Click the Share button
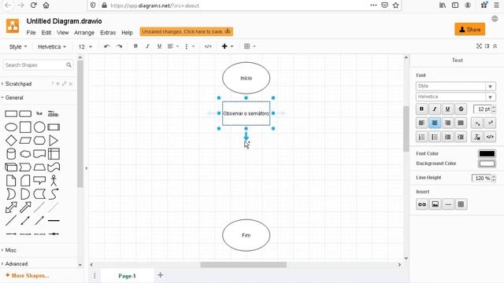Viewport: 504px width, 283px height. [x=469, y=30]
